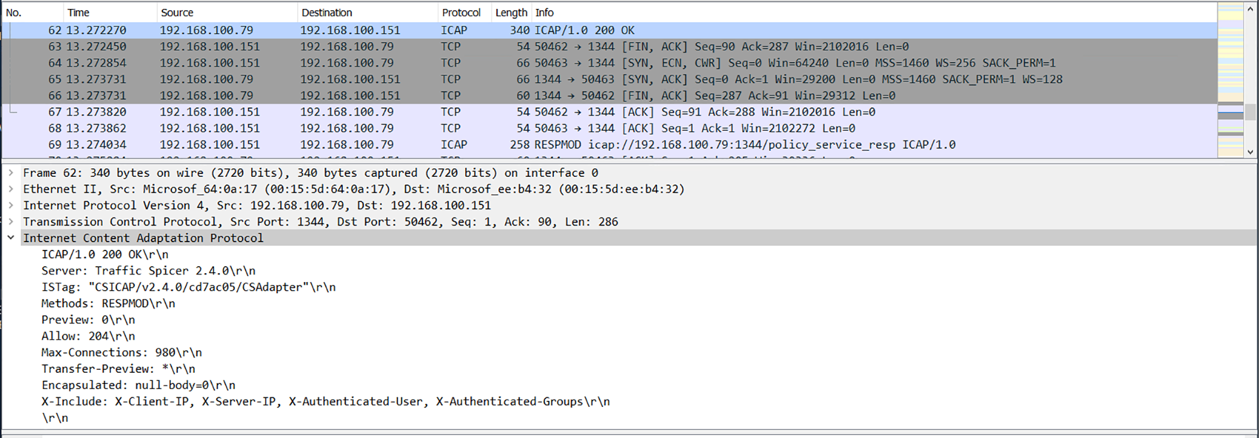Select the ISTag header line
The height and width of the screenshot is (438, 1259).
188,287
